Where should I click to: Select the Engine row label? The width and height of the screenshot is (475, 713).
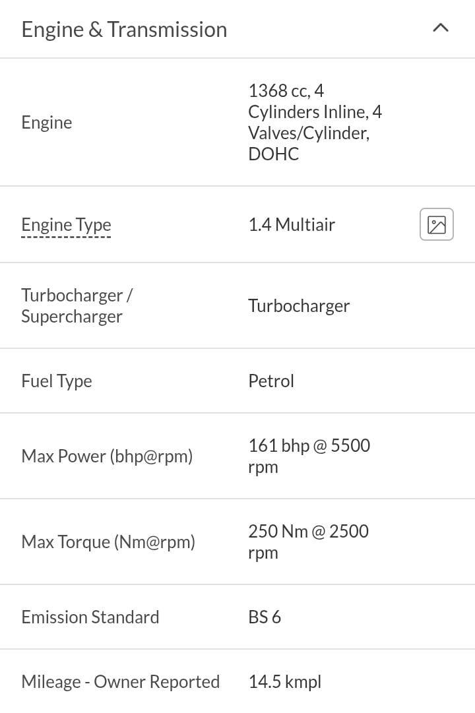46,123
